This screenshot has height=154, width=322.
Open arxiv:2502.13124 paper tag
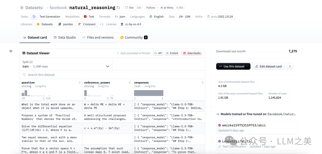click(x=220, y=17)
